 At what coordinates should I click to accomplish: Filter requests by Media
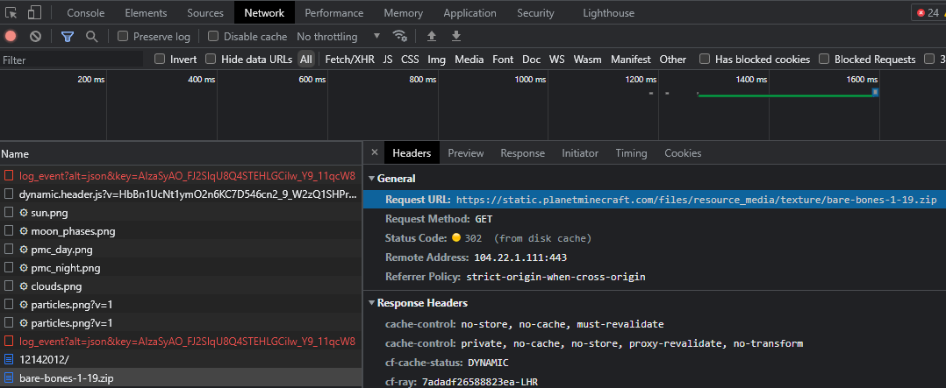click(x=469, y=59)
